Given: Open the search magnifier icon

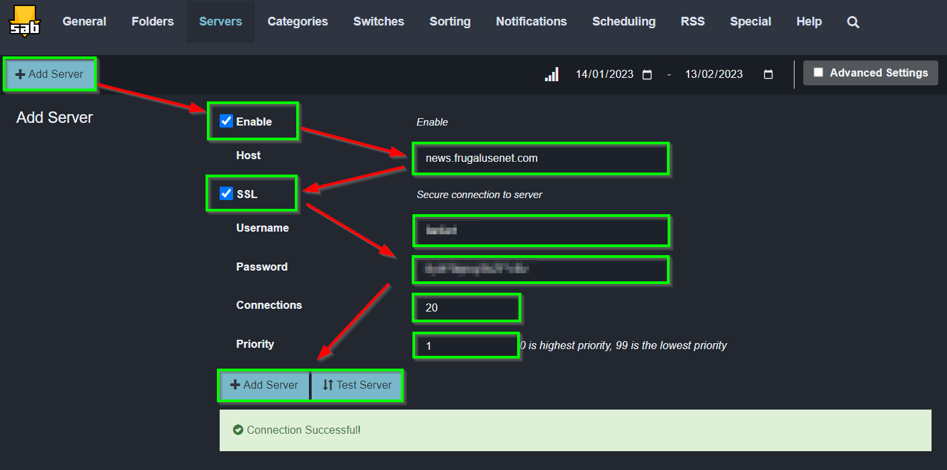Looking at the screenshot, I should point(853,22).
